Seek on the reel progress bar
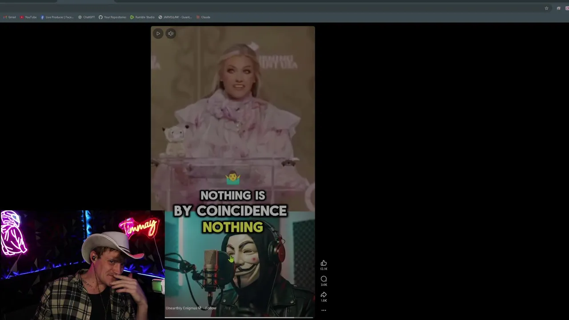This screenshot has width=569, height=320. [239, 317]
